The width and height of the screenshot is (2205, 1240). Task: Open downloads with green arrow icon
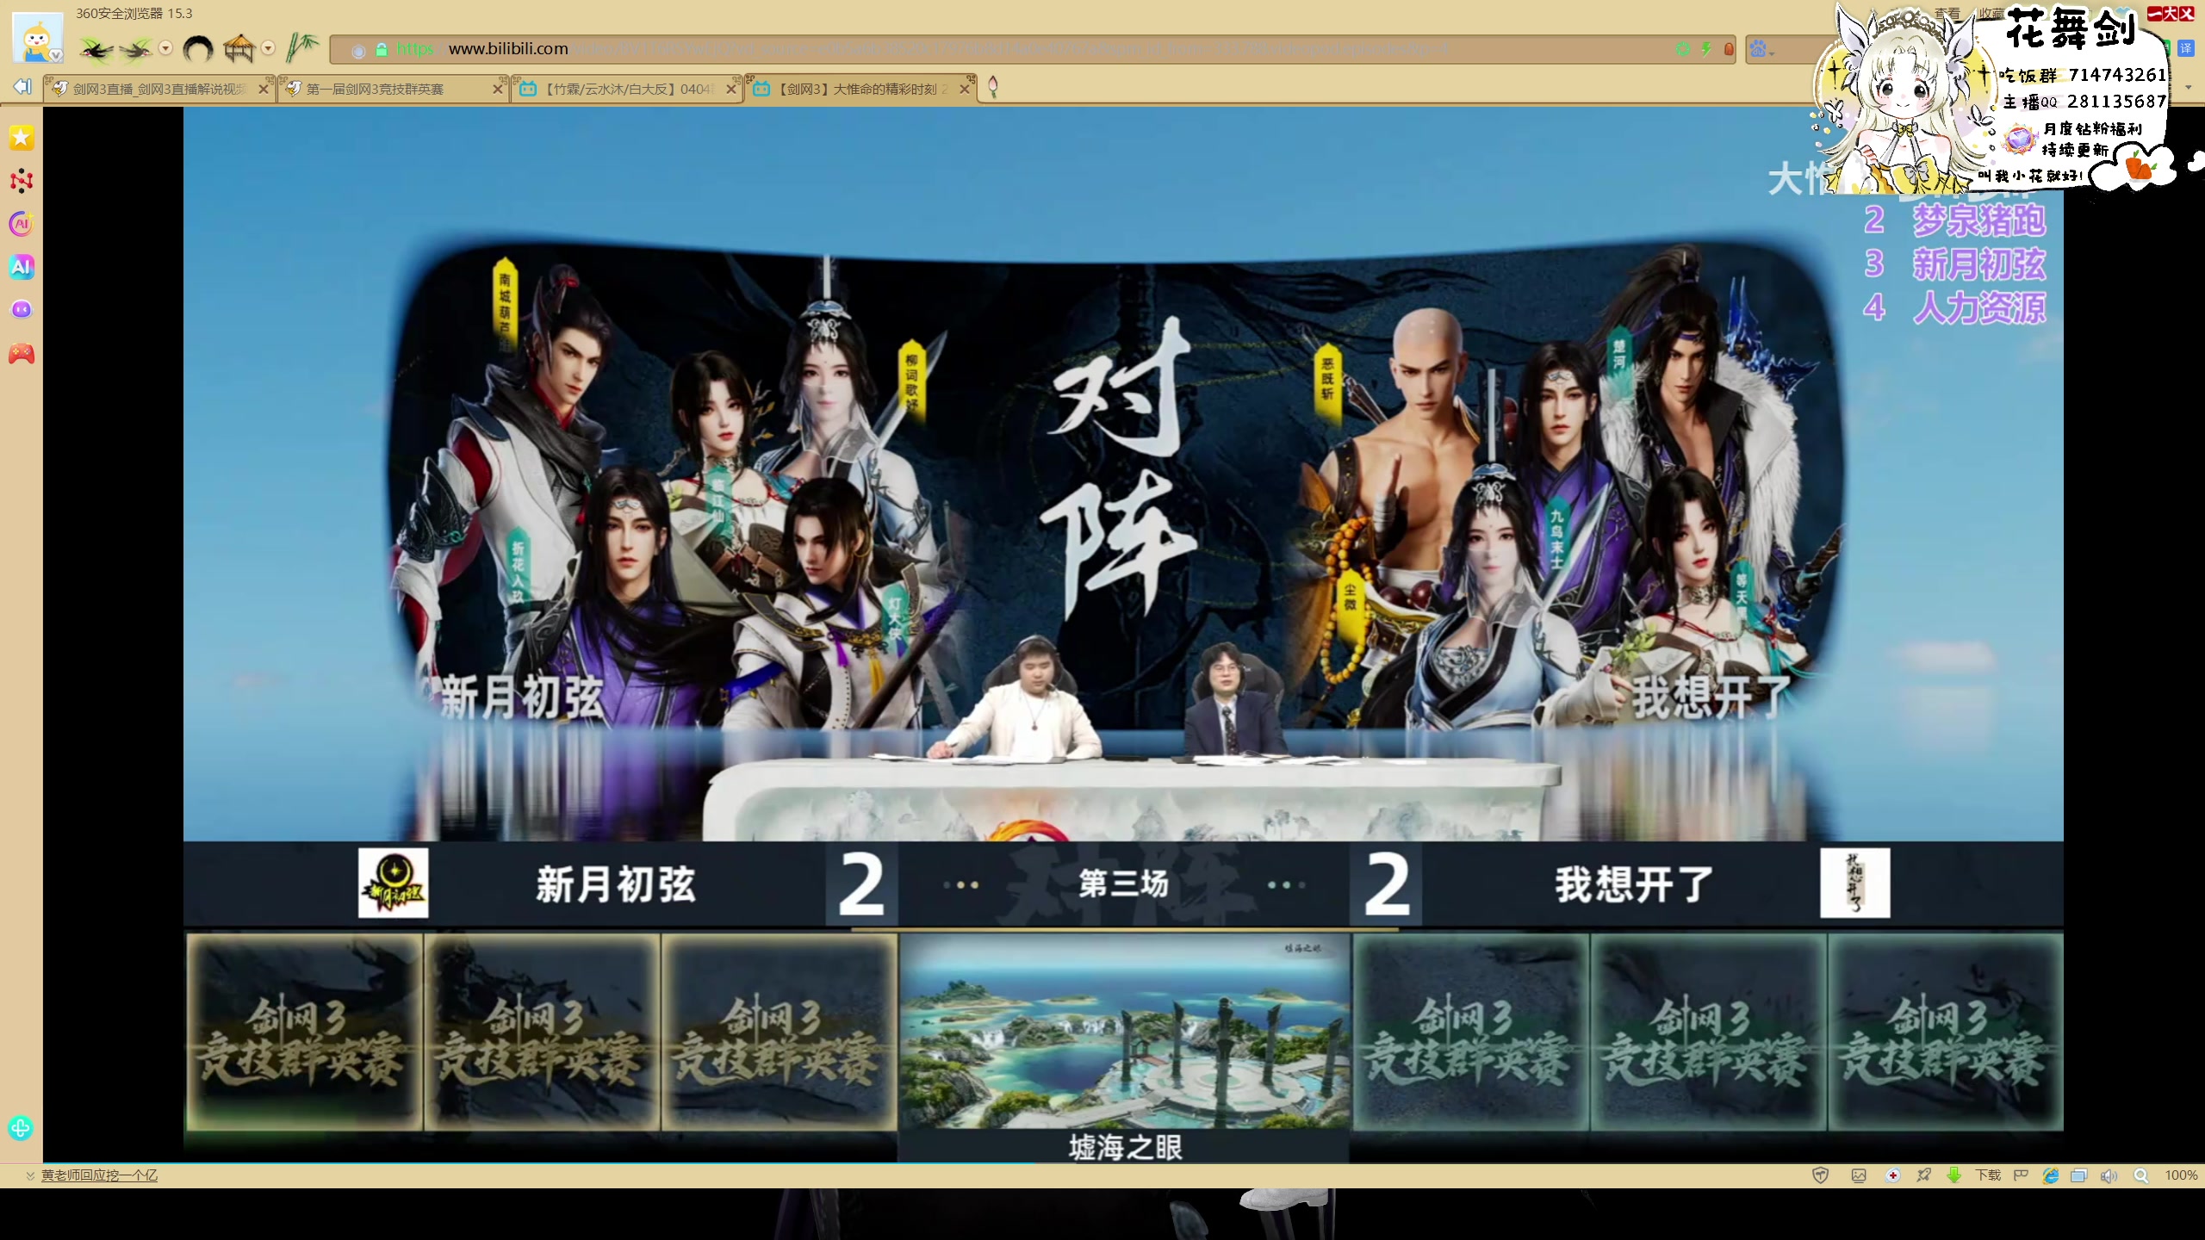point(1954,1175)
